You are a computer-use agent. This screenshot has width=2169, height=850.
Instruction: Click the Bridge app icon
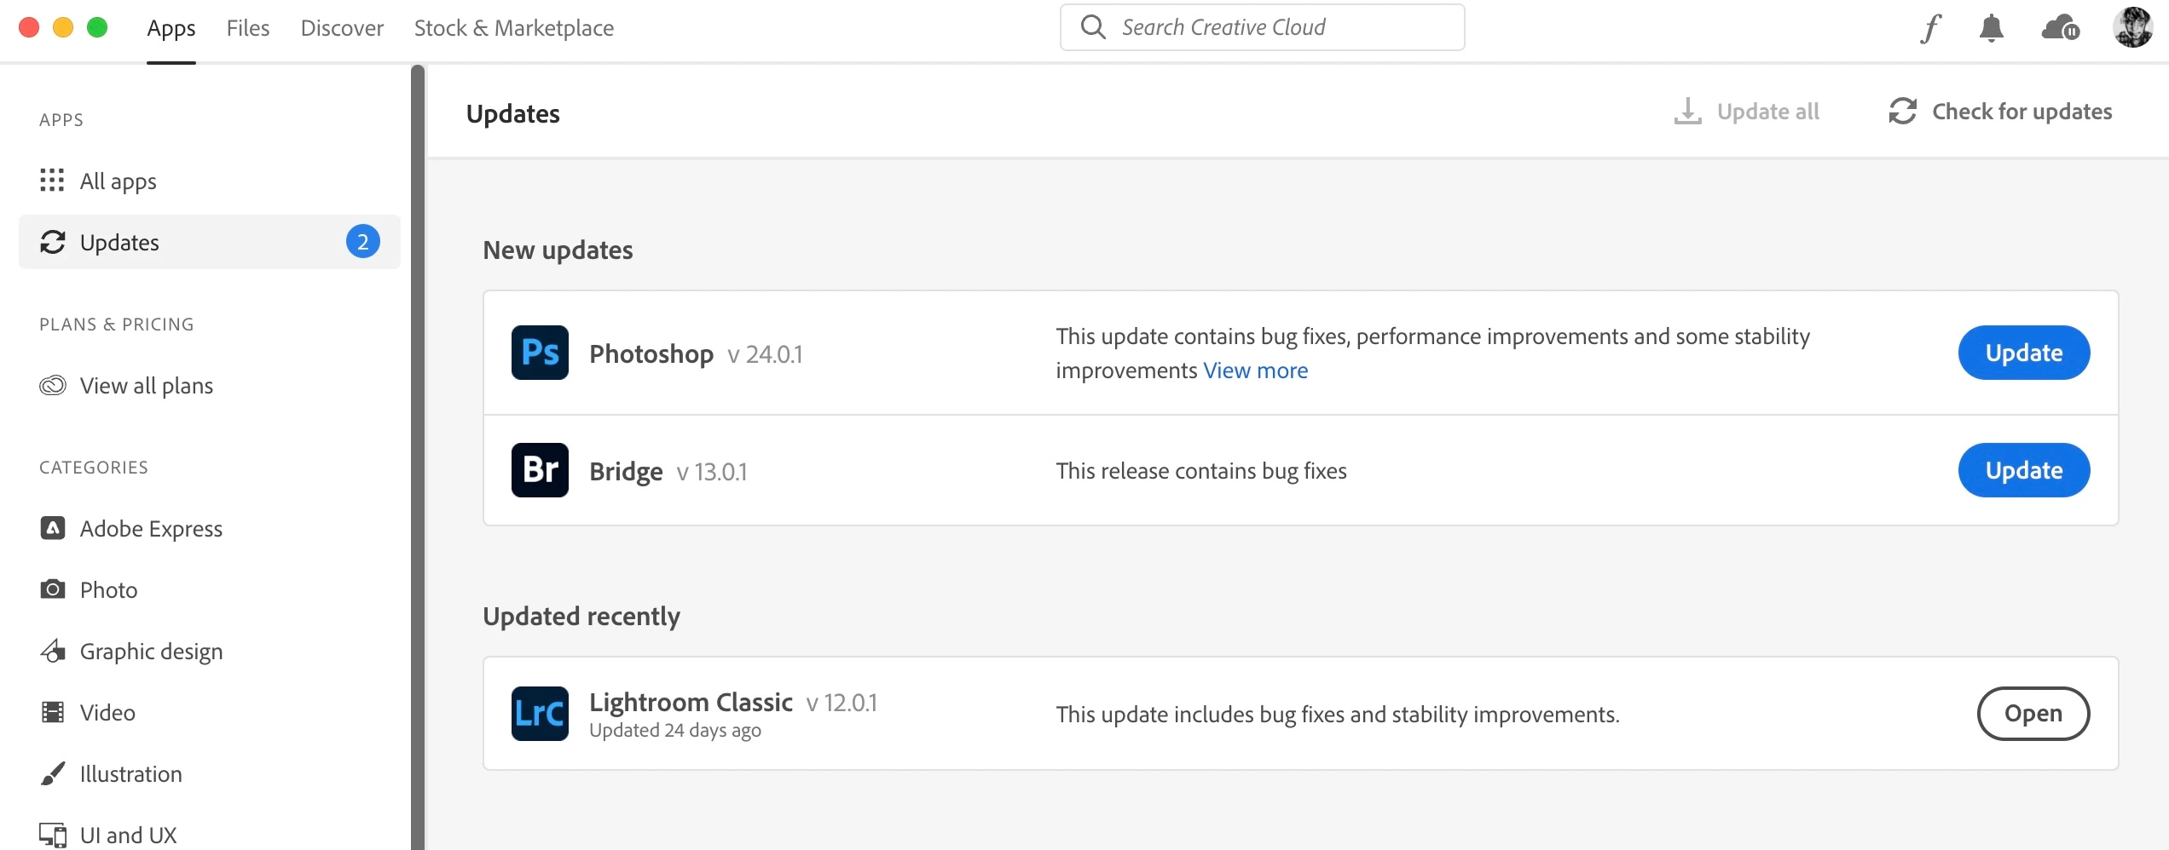pos(540,470)
